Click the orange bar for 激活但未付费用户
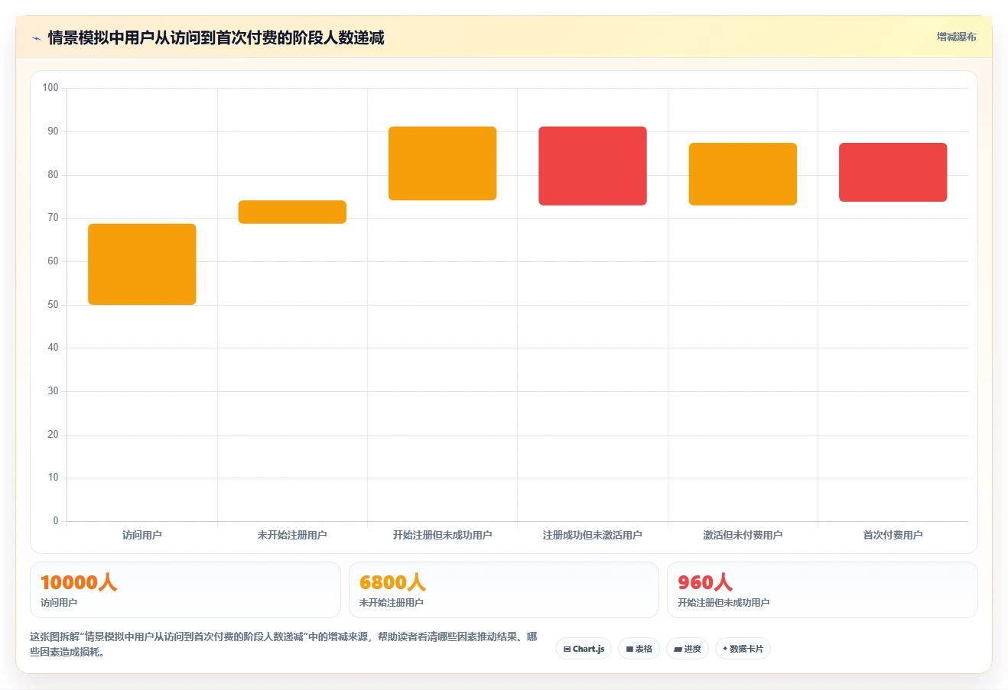The image size is (1008, 690). (x=743, y=174)
